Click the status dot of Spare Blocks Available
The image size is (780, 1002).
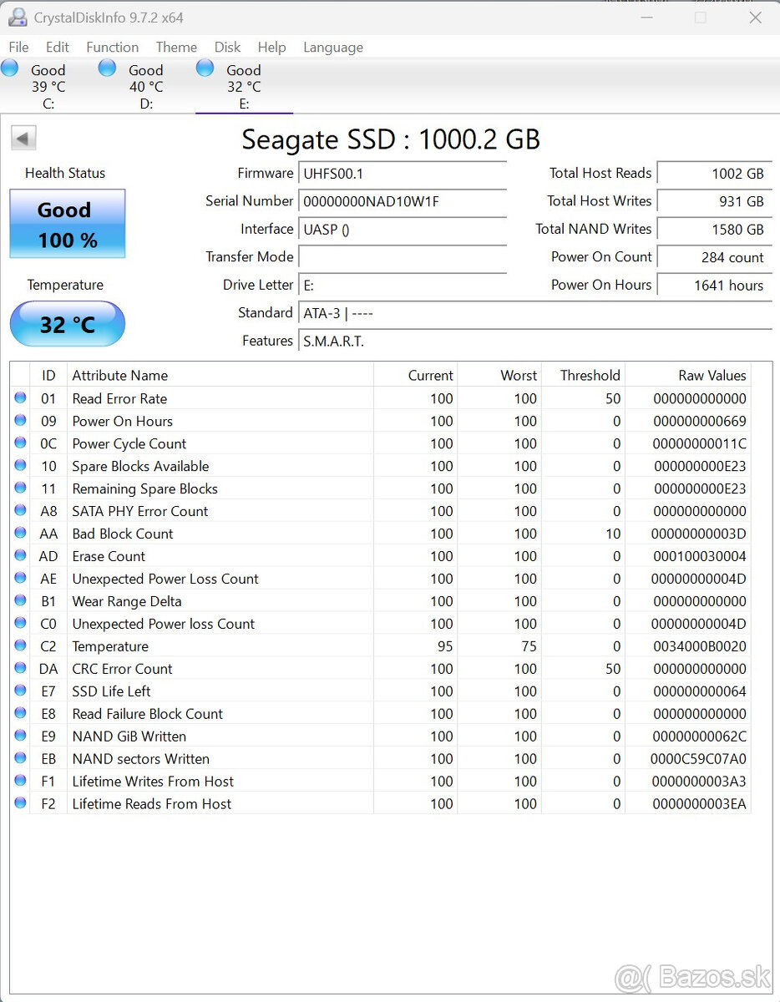coord(20,466)
